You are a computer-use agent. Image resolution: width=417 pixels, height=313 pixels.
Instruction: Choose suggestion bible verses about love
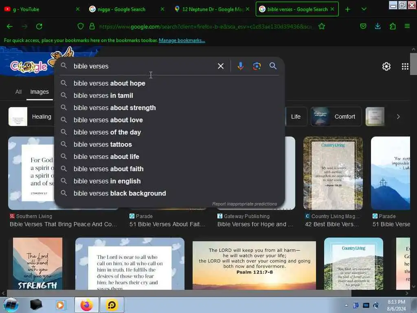(x=169, y=120)
